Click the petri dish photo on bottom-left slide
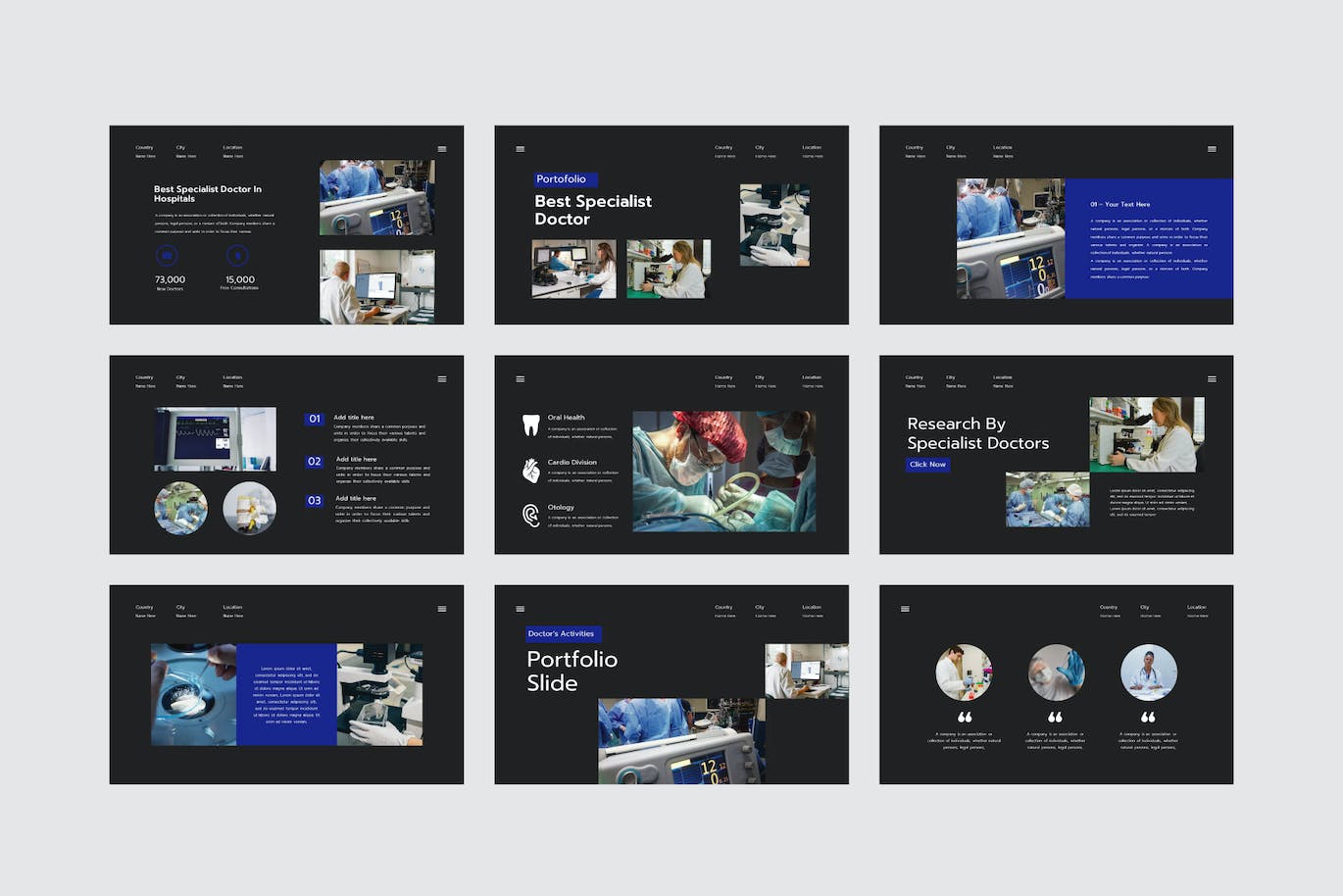The image size is (1343, 896). (193, 694)
